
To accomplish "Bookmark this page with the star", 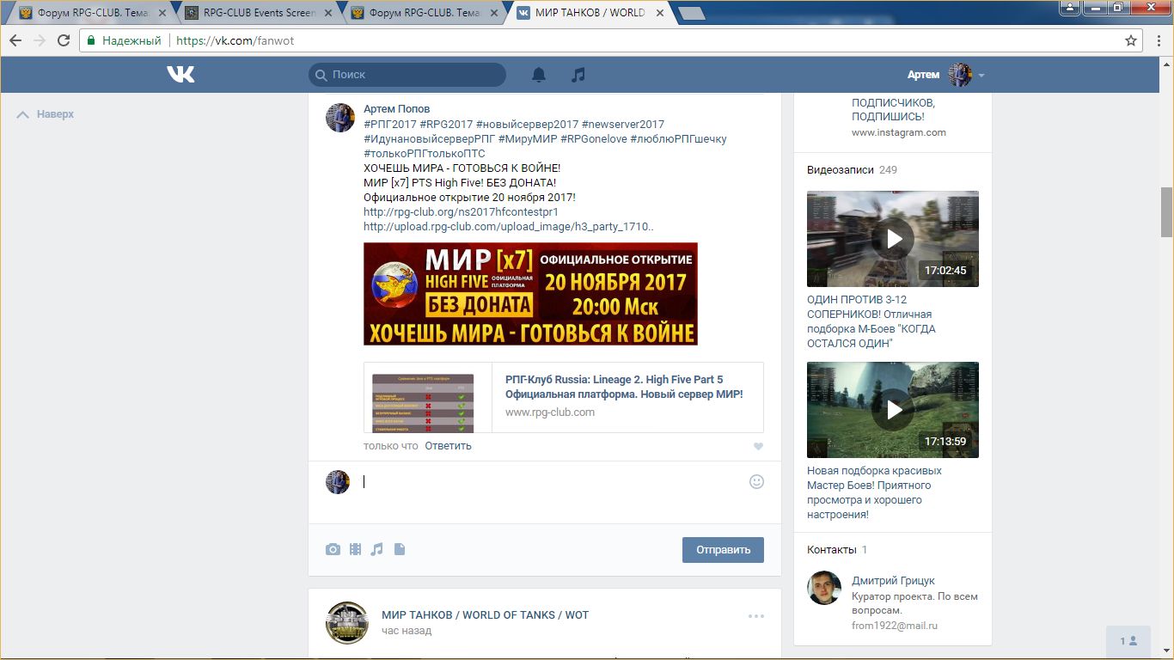I will click(1131, 40).
